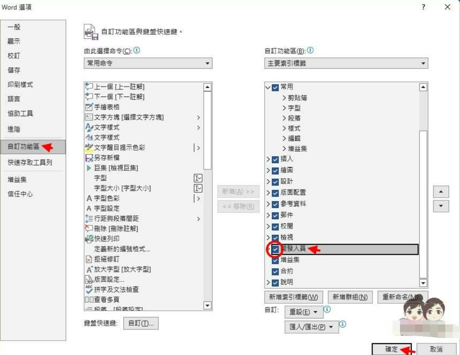Click the 文字醒目提示色彩 highlighter icon
Screen dimensions: 460x355
click(89, 148)
